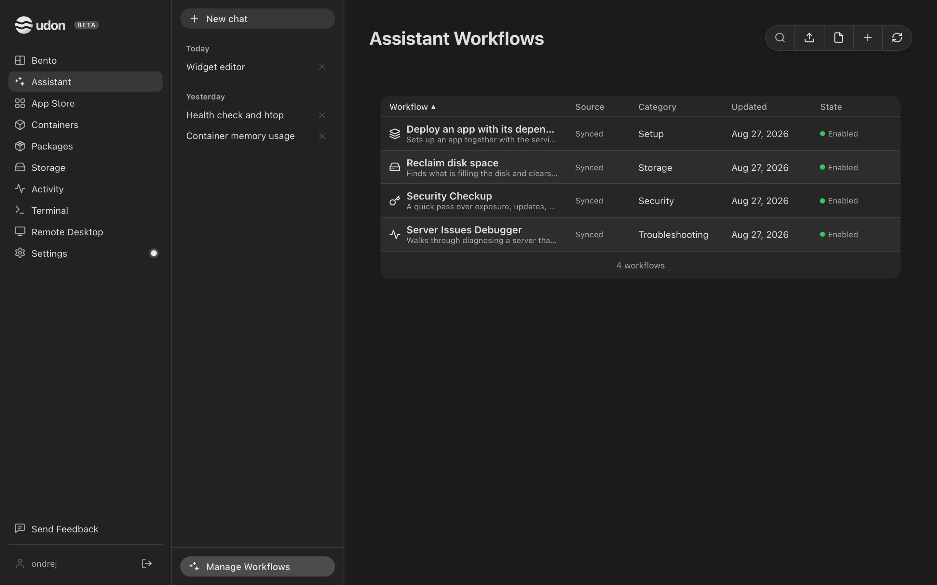Select the Assistant sidebar item
This screenshot has height=585, width=937.
click(x=86, y=82)
